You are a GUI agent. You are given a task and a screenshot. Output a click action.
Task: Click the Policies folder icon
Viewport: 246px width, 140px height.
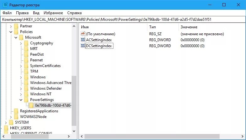[16, 32]
